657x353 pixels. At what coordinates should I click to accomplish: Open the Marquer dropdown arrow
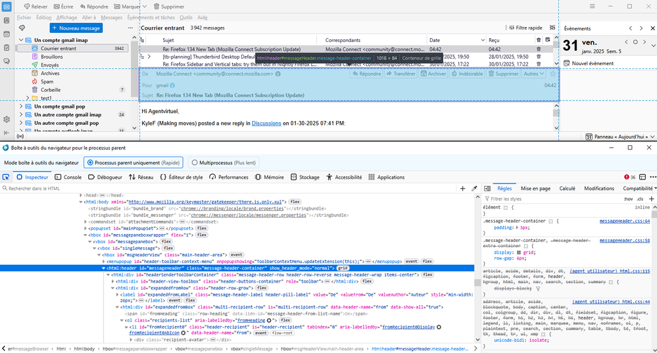point(144,7)
